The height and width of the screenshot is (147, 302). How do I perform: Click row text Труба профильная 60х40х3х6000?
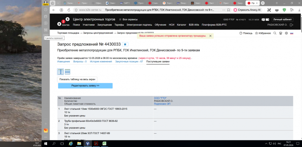(91, 121)
